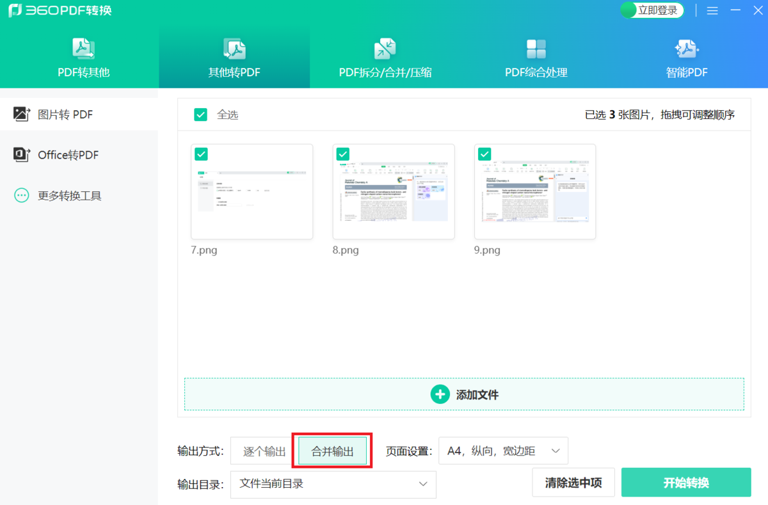This screenshot has height=505, width=768.
Task: Click the 已选 3 张图片 status text
Action: 618,115
